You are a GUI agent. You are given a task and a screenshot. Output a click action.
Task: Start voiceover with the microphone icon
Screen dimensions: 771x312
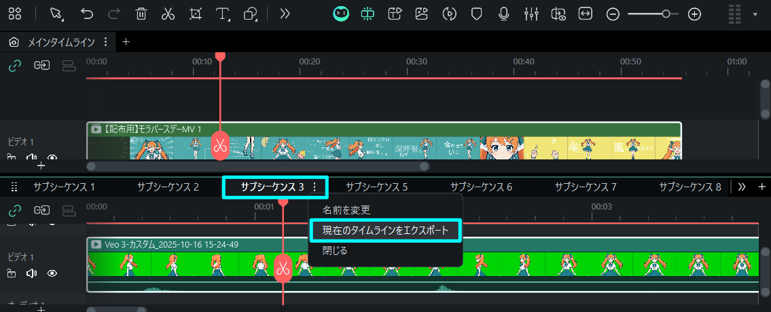tap(503, 14)
